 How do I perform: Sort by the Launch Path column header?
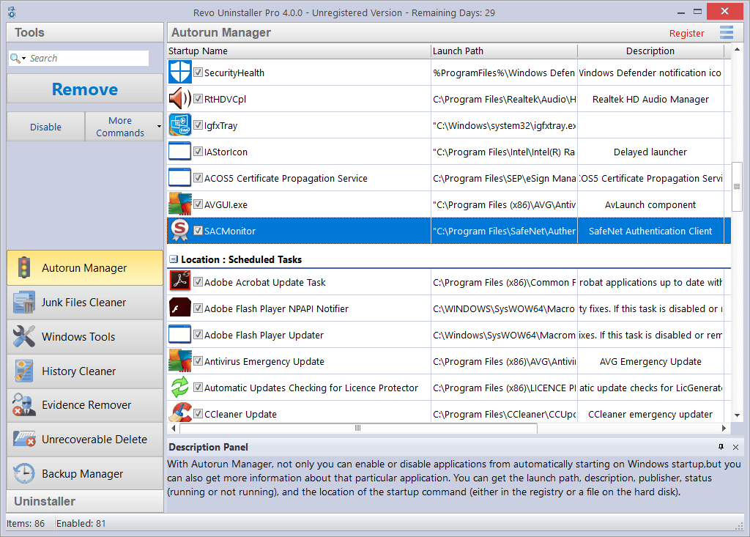pos(504,51)
